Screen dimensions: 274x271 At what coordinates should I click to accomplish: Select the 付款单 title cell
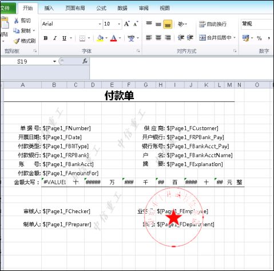pyautogui.click(x=119, y=95)
